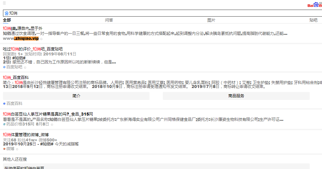
Task: Click the Baidu logo
Action: 315,5
